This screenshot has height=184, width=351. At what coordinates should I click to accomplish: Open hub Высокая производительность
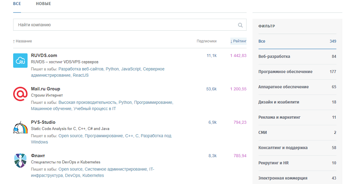(x=87, y=102)
